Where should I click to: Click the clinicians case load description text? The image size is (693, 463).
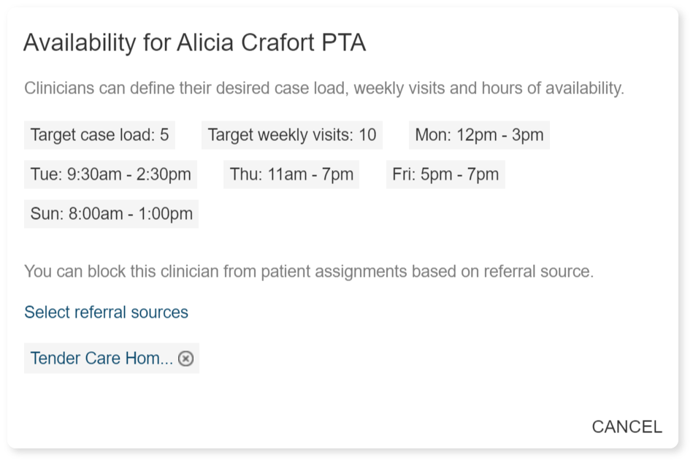click(x=323, y=89)
